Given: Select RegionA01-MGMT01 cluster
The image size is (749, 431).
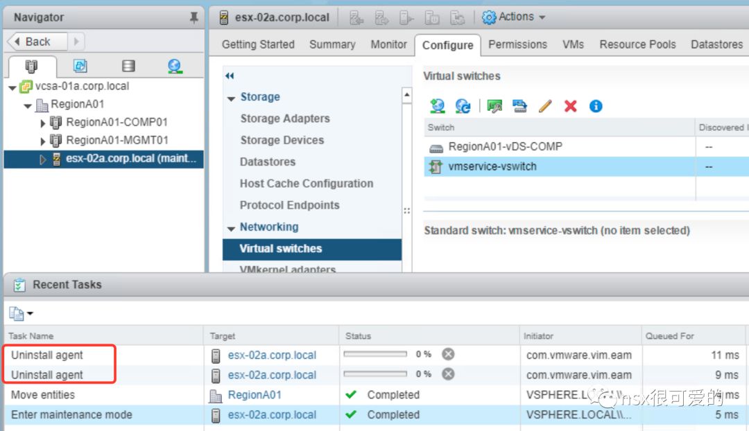Looking at the screenshot, I should click(117, 141).
